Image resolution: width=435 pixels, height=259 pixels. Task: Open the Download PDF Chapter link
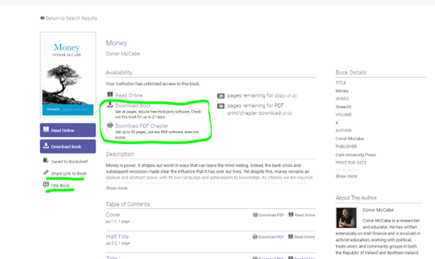142,126
